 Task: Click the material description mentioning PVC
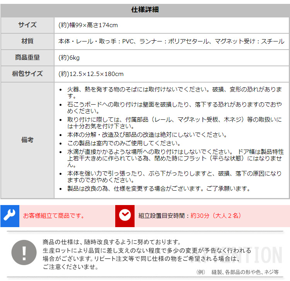coord(171,41)
